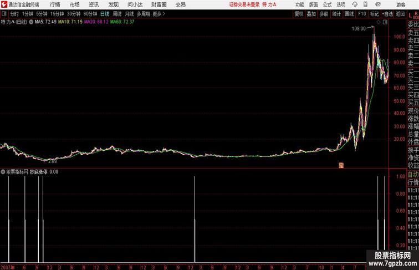The width and height of the screenshot is (419, 270).
Task: Click the 叠加 overlay toolbar button
Action: (x=311, y=14)
